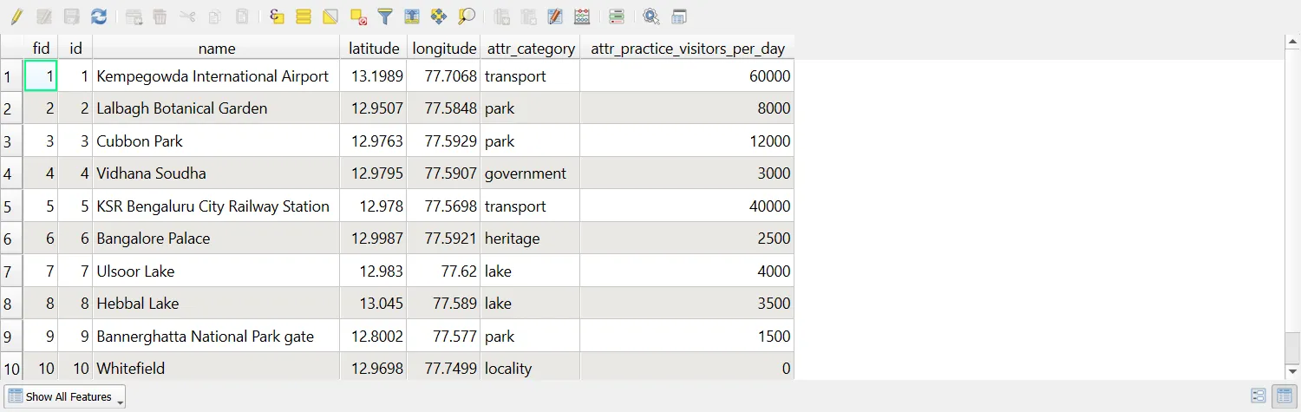Viewport: 1301px width, 412px height.
Task: Open the Show All Features filter dropdown
Action: click(x=66, y=396)
